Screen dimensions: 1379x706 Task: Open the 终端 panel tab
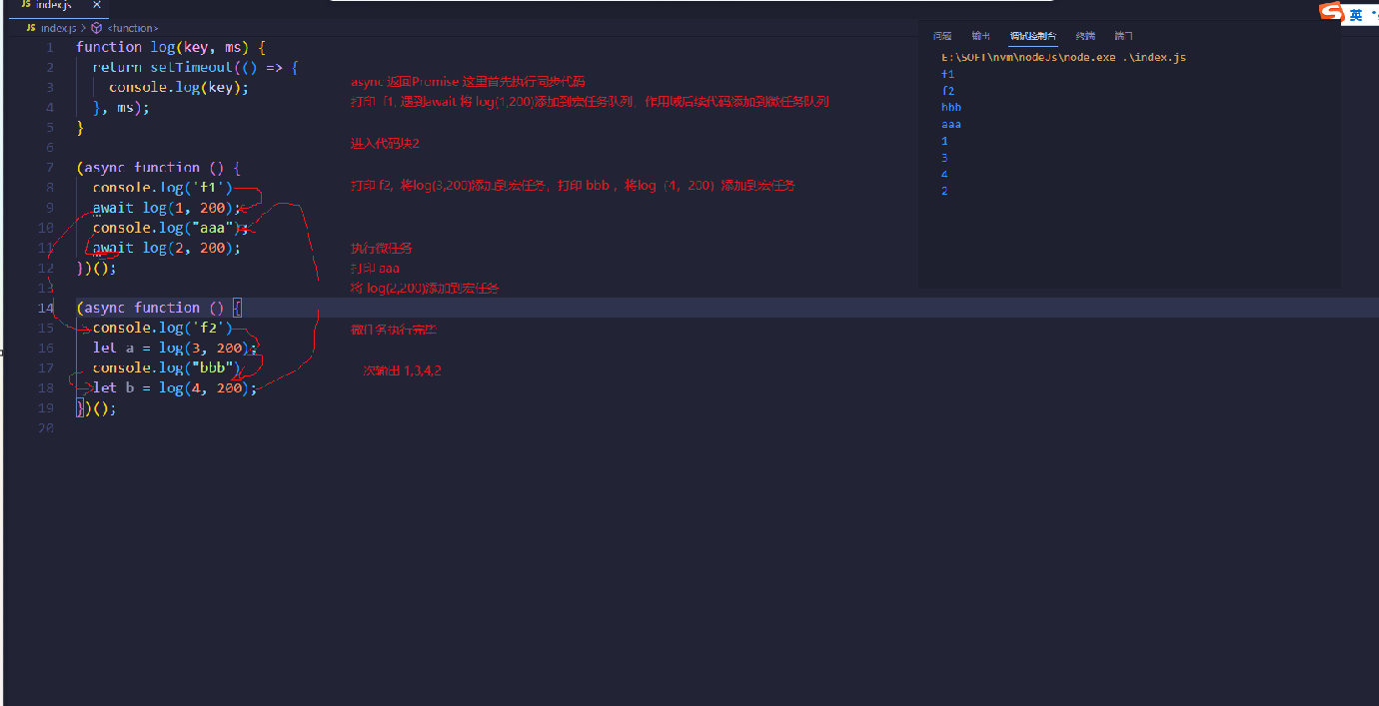[x=1085, y=36]
